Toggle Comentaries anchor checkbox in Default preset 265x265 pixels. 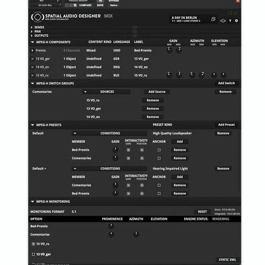[159, 158]
